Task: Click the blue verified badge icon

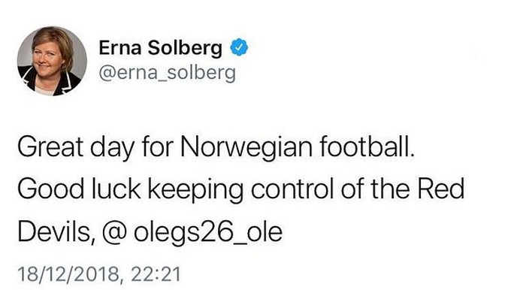Action: pyautogui.click(x=239, y=47)
